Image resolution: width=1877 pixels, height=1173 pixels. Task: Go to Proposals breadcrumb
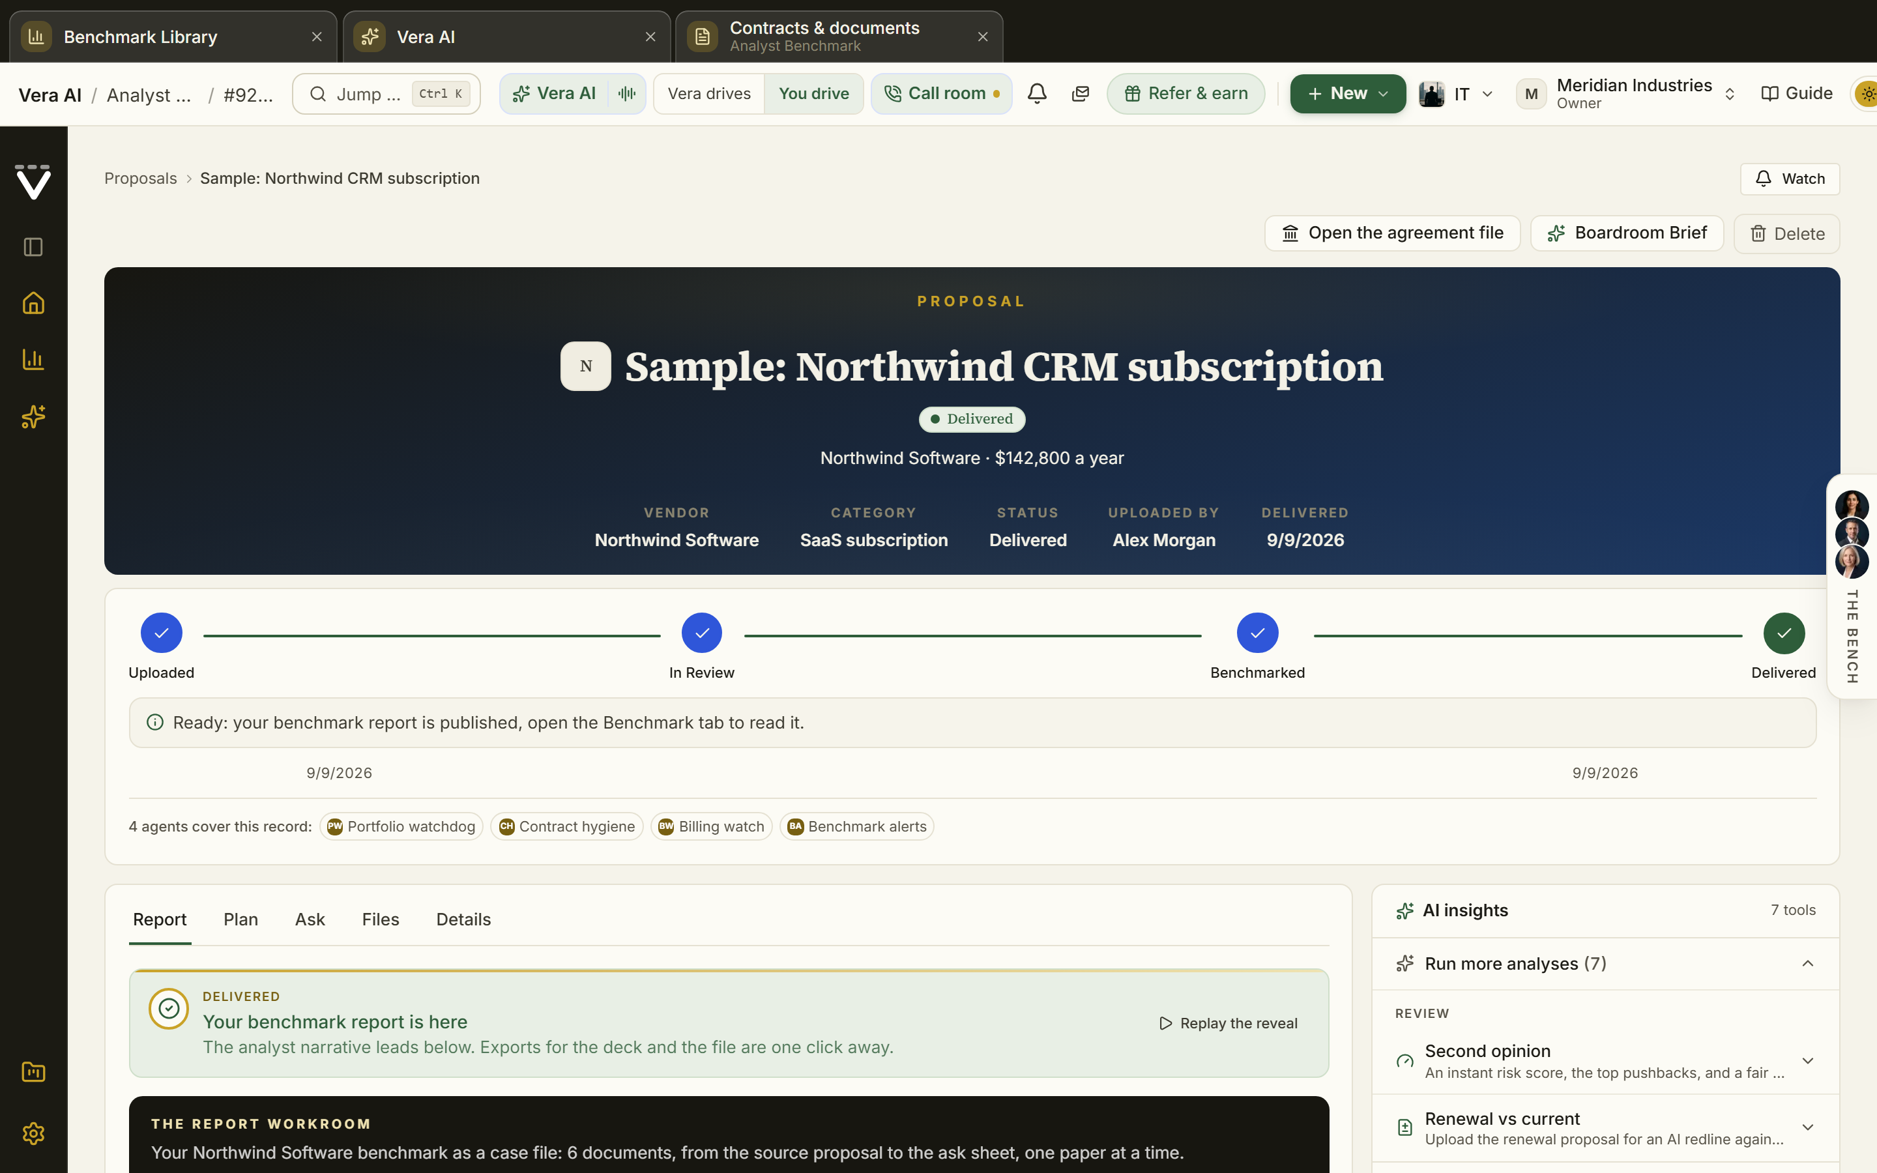[140, 179]
